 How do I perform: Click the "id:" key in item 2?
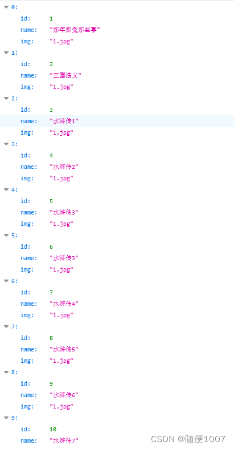click(x=26, y=110)
